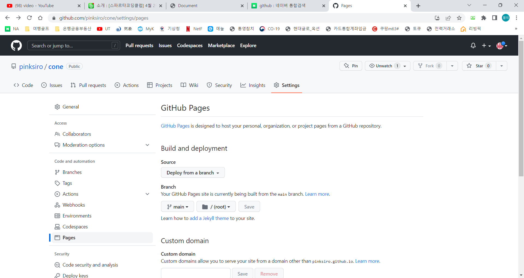The image size is (524, 278).
Task: Open the UT YouTube bookmark
Action: click(x=104, y=29)
